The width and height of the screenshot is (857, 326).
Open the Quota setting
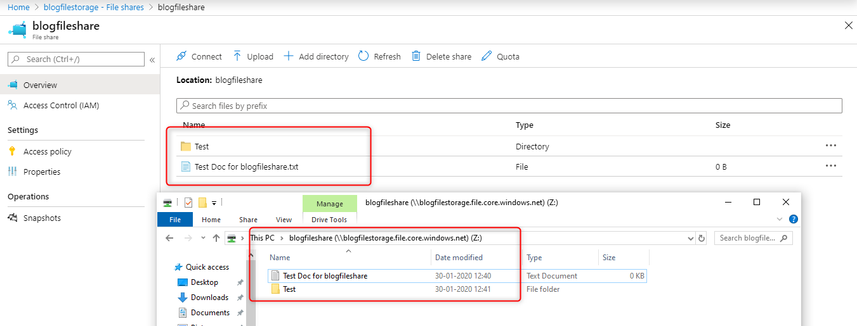coord(500,56)
